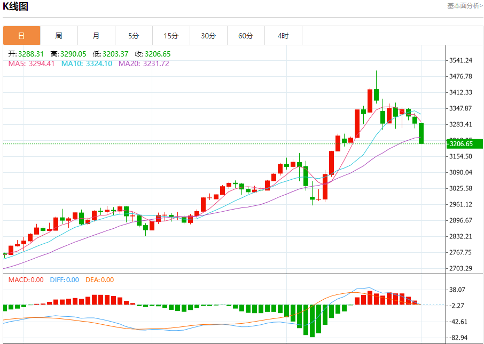Select the 30分 interval tab
Screen dimensions: 484x344
point(208,36)
